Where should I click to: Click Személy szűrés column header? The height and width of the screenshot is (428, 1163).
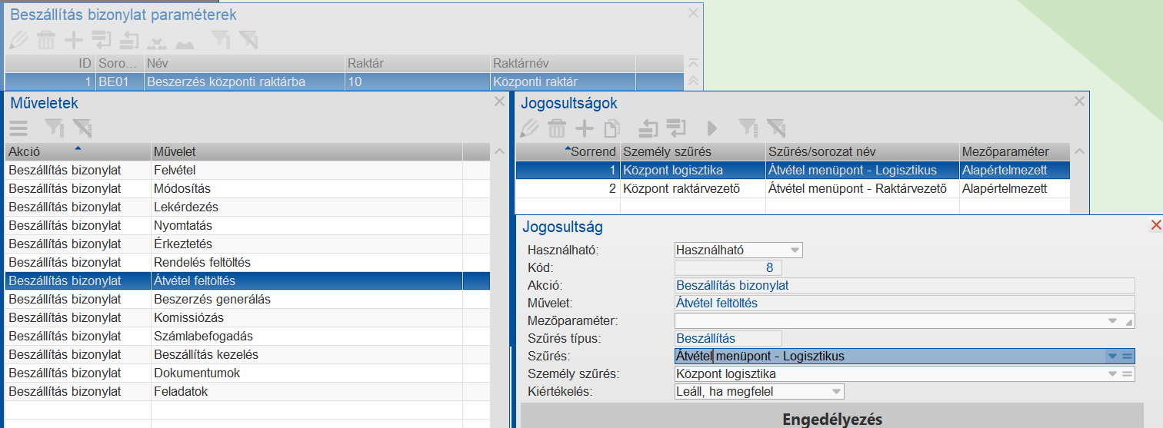pyautogui.click(x=693, y=152)
